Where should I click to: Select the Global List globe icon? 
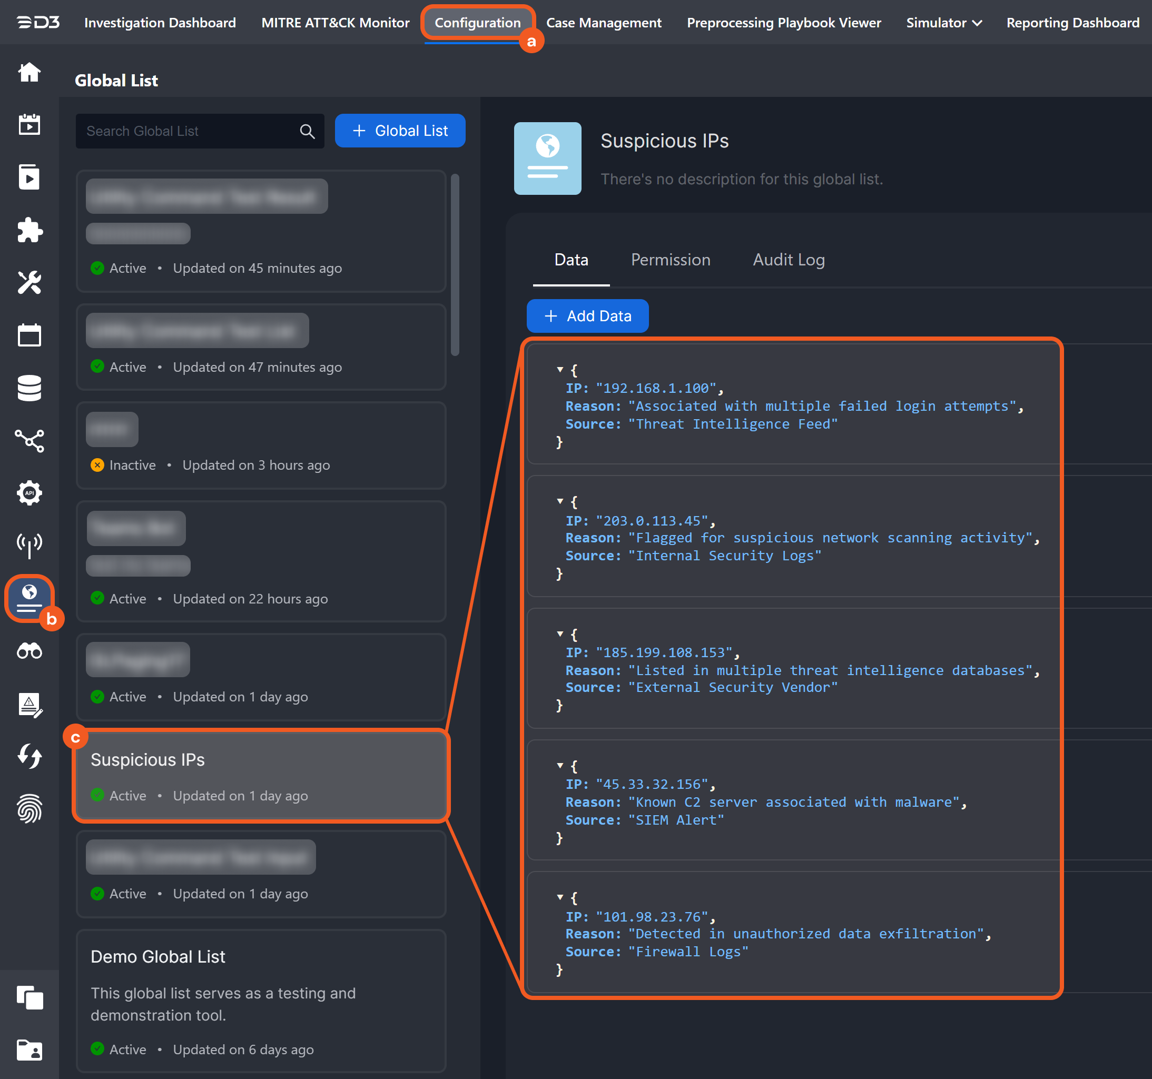[29, 598]
